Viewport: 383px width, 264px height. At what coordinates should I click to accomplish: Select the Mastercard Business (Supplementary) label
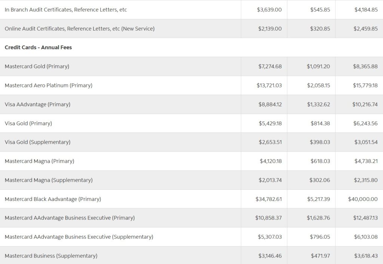51,256
